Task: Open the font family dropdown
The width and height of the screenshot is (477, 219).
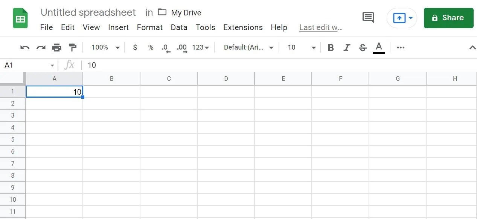Action: pyautogui.click(x=247, y=47)
